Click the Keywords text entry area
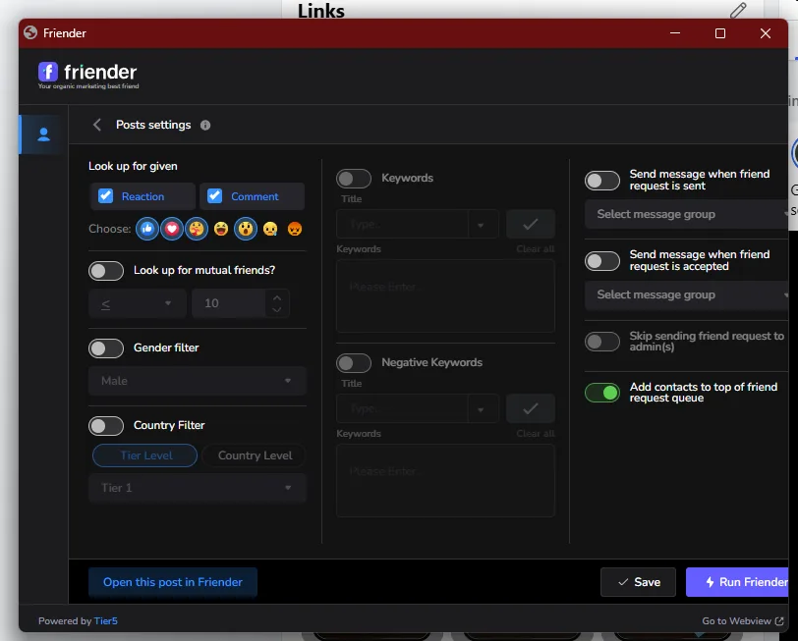 tap(445, 295)
